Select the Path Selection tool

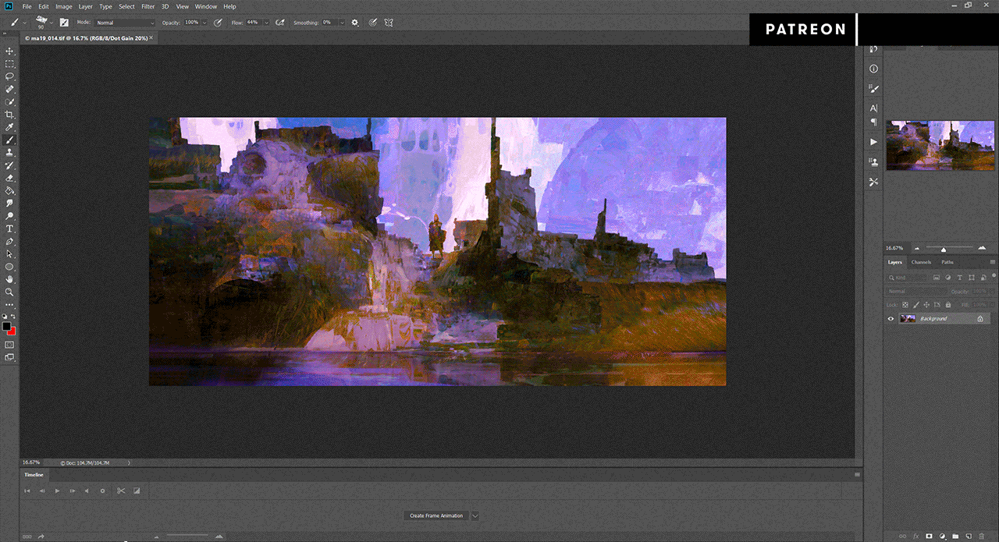(x=9, y=253)
